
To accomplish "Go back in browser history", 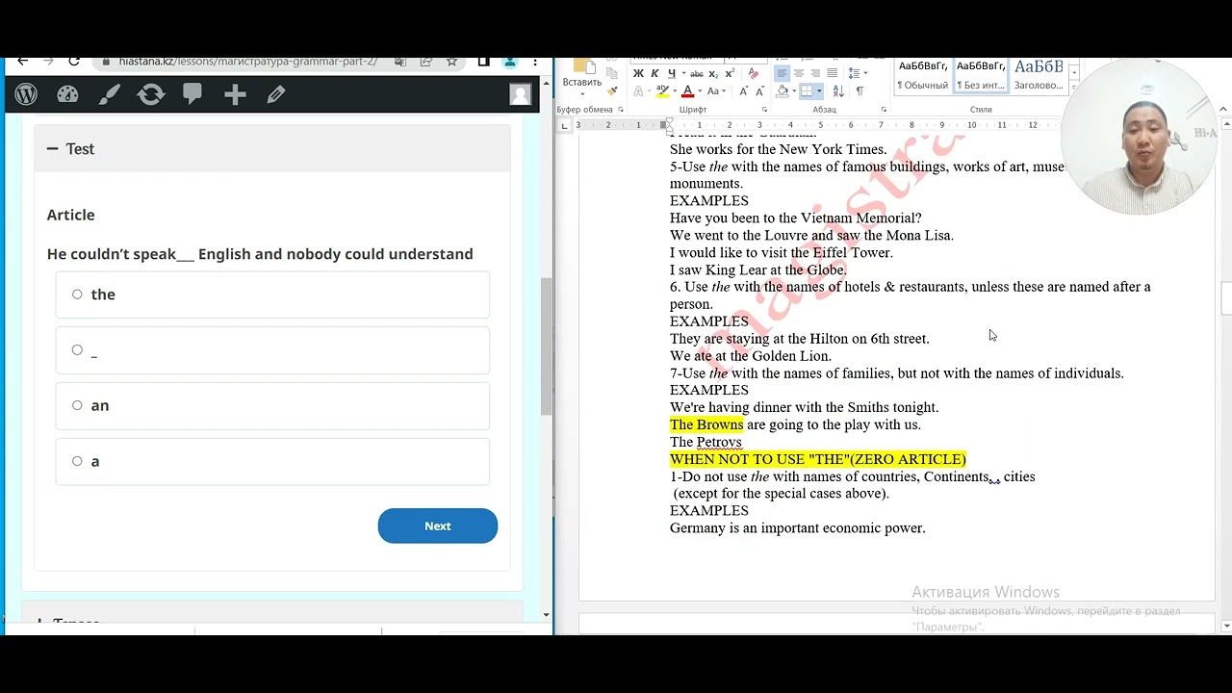I will [23, 62].
